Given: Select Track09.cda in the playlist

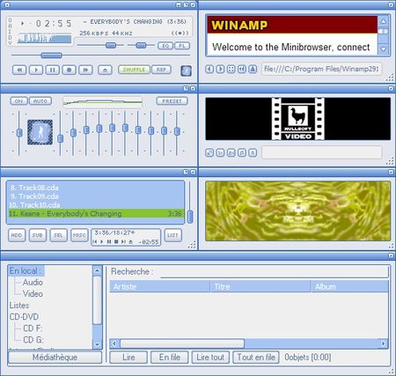Looking at the screenshot, I should (x=96, y=196).
